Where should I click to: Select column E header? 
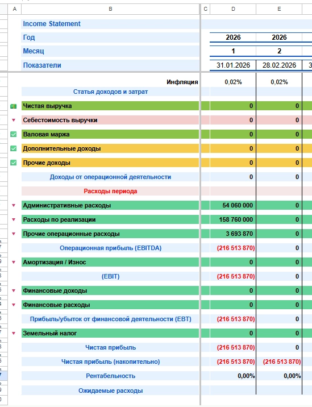(279, 9)
